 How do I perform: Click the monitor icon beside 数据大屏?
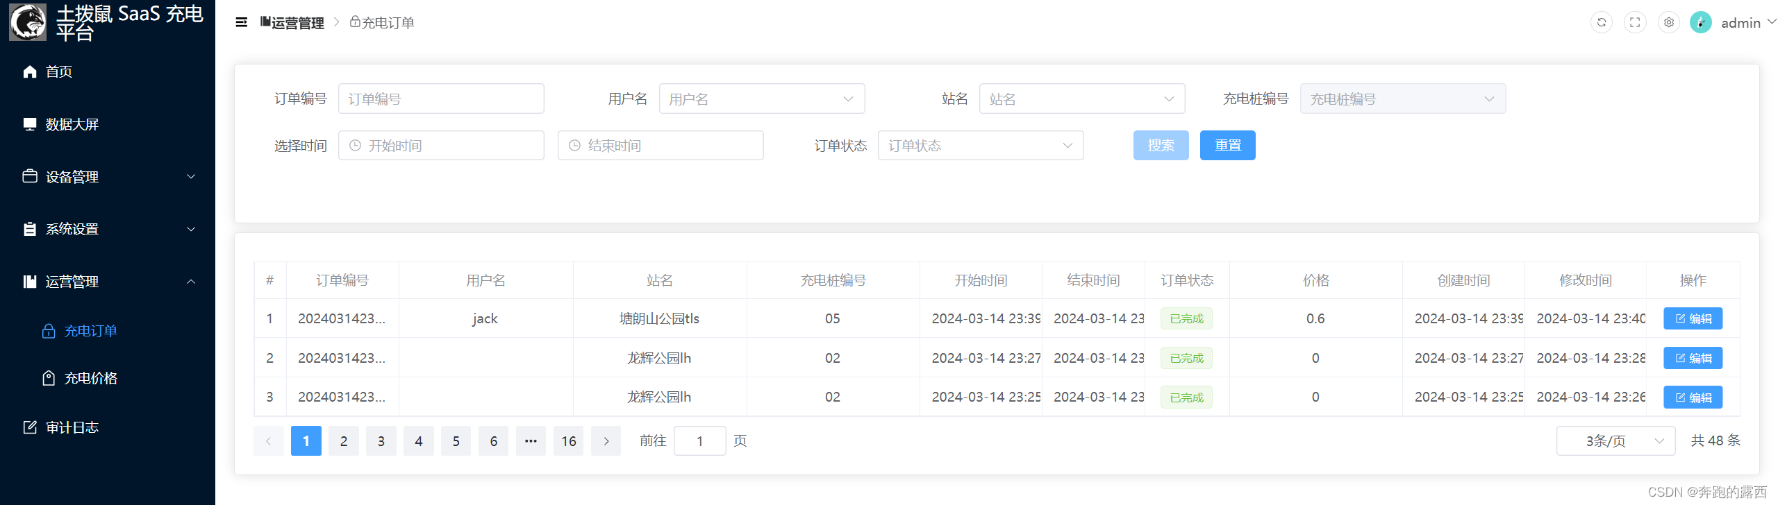pos(30,124)
